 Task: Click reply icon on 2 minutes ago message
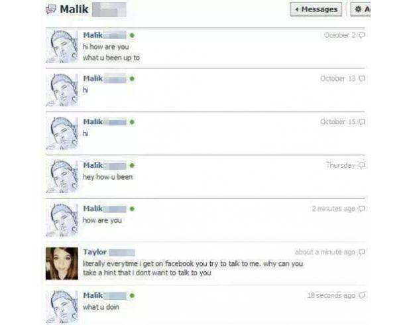(x=362, y=209)
